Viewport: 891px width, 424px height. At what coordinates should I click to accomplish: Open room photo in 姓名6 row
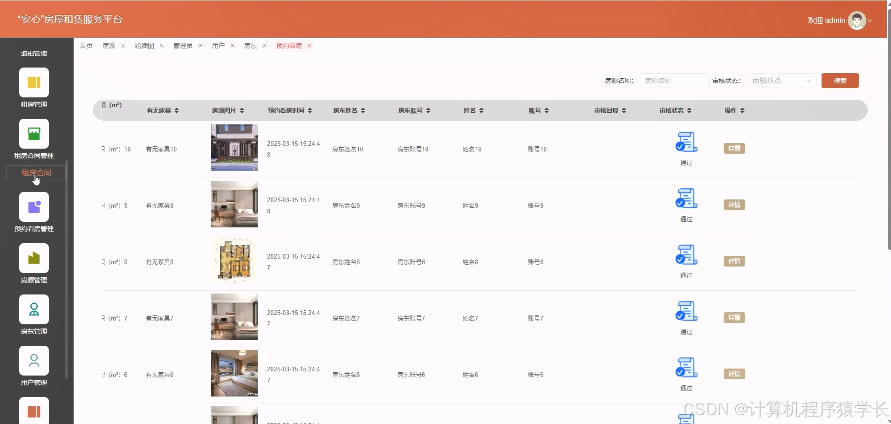point(234,373)
